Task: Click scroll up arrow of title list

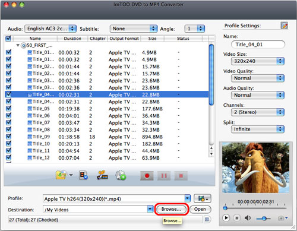Action: (x=211, y=148)
